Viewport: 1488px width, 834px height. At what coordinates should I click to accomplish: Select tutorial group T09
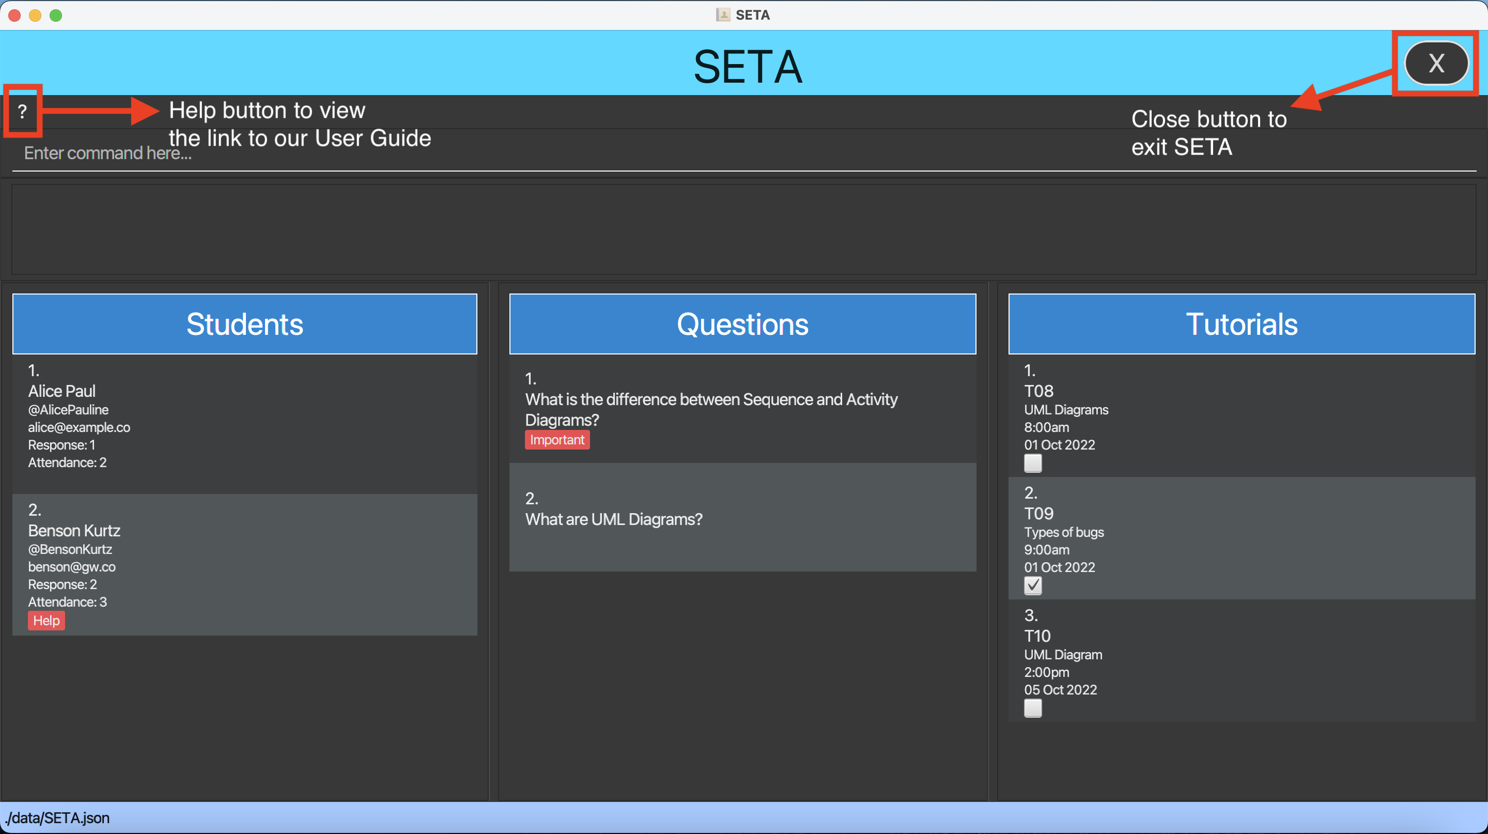pyautogui.click(x=1038, y=514)
